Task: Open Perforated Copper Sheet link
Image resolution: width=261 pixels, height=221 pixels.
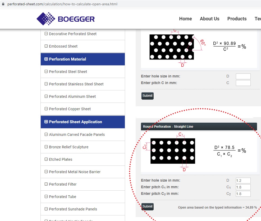Action: pyautogui.click(x=70, y=109)
